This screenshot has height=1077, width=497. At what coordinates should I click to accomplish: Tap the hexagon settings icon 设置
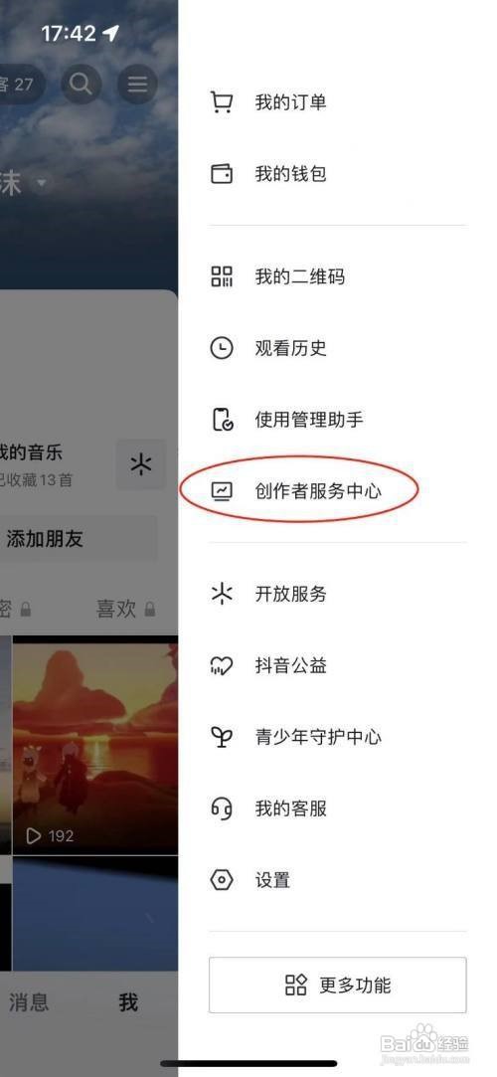(x=221, y=880)
